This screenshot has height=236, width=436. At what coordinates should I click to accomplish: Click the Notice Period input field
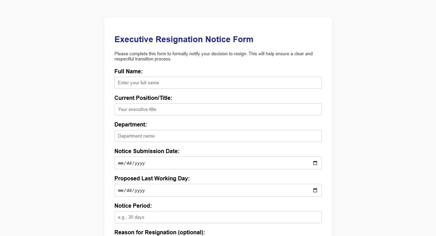[218, 217]
